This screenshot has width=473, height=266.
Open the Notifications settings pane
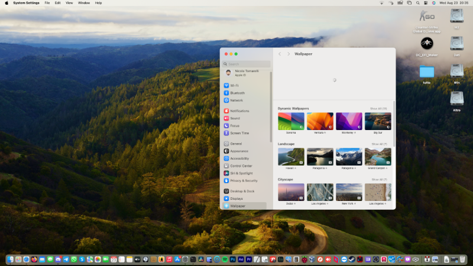pos(239,111)
